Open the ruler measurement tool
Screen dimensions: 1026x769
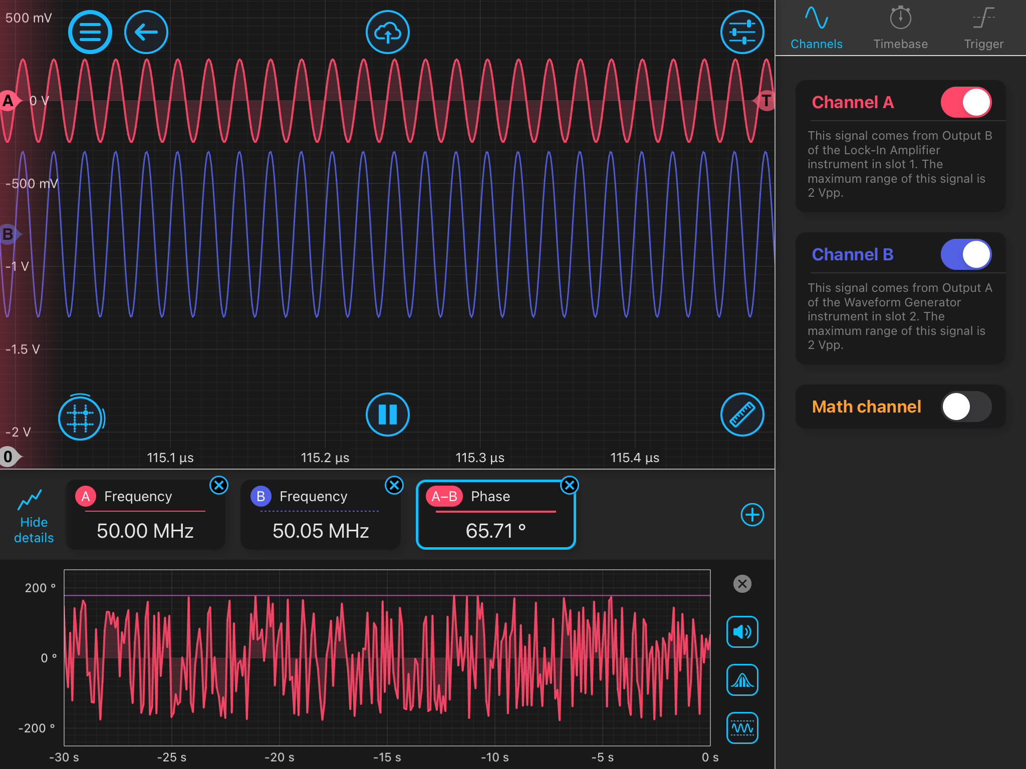(742, 415)
